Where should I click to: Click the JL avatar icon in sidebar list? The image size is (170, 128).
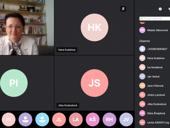coord(142,95)
